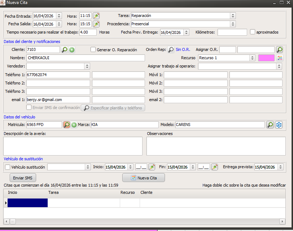
Task: Click the Enviar SMS button
Action: coord(23,178)
